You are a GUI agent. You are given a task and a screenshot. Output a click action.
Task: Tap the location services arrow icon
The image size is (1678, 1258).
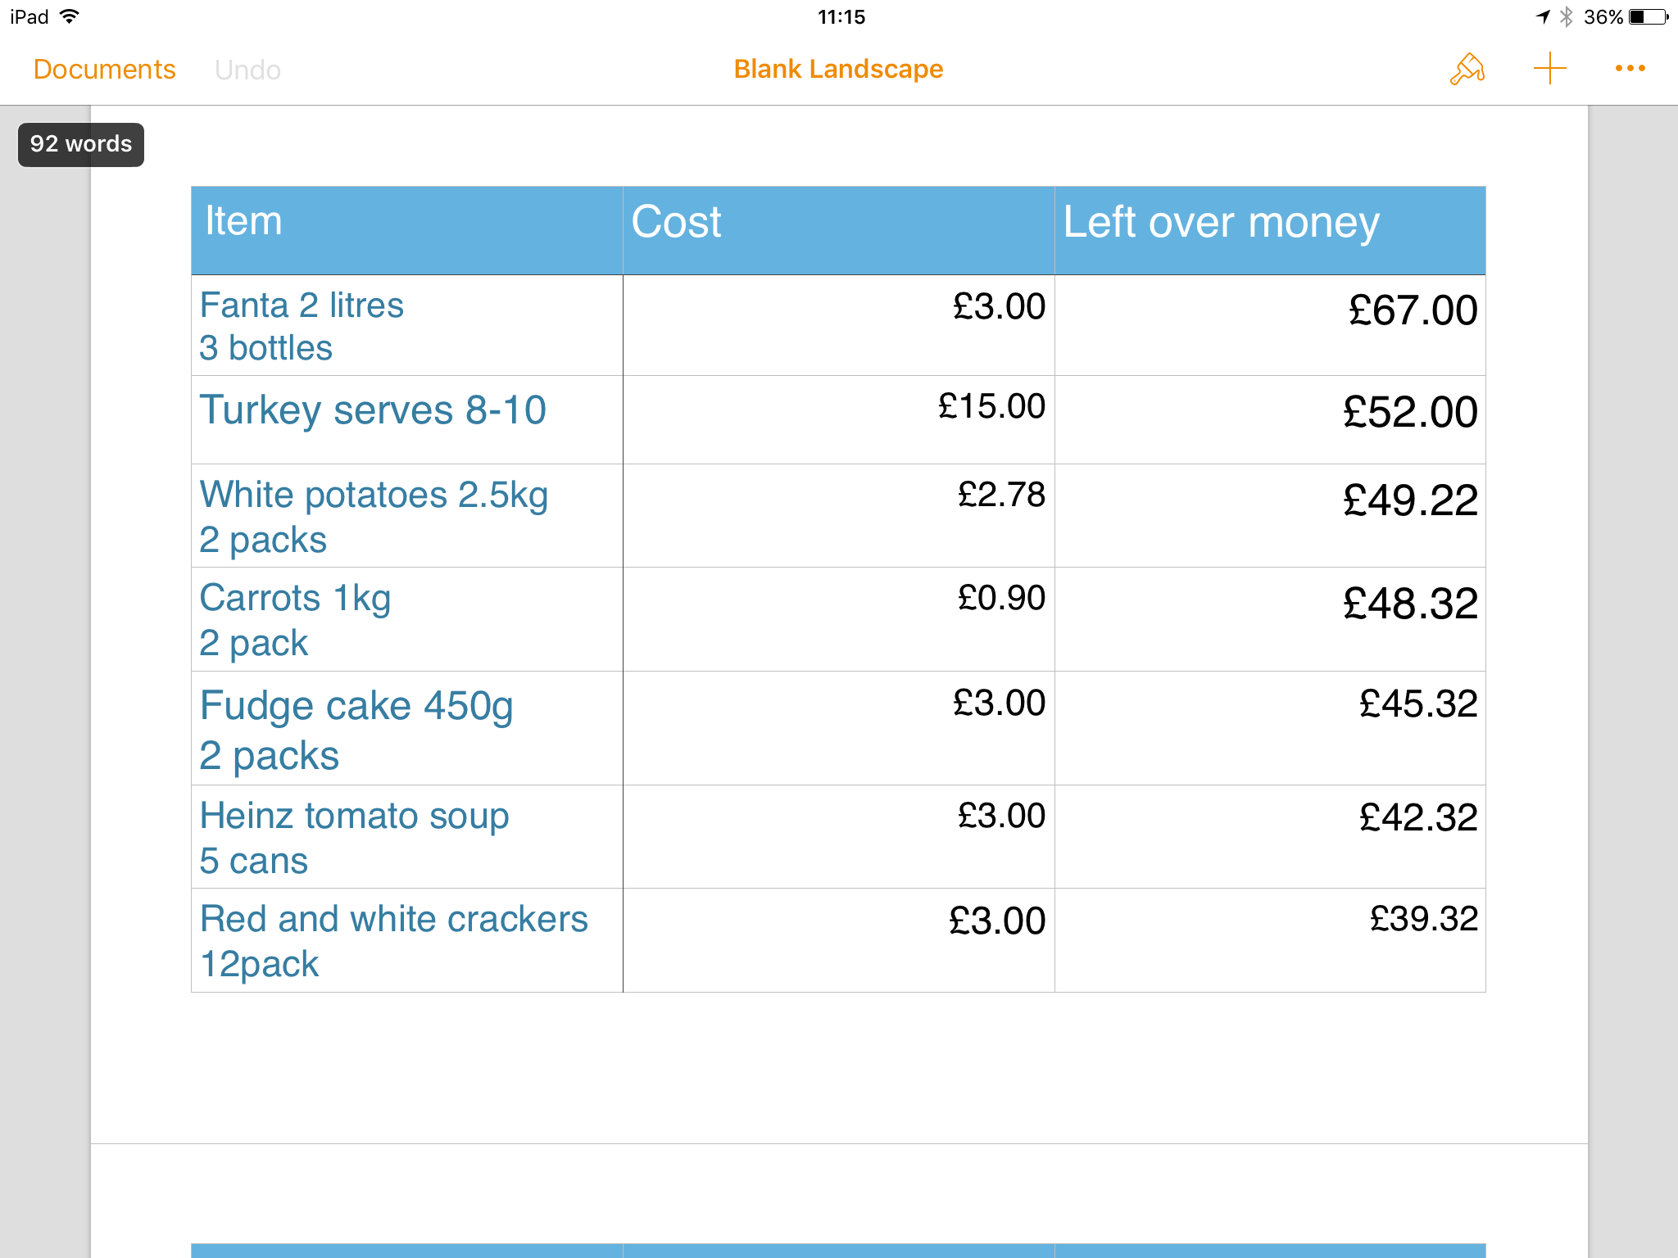[x=1543, y=17]
